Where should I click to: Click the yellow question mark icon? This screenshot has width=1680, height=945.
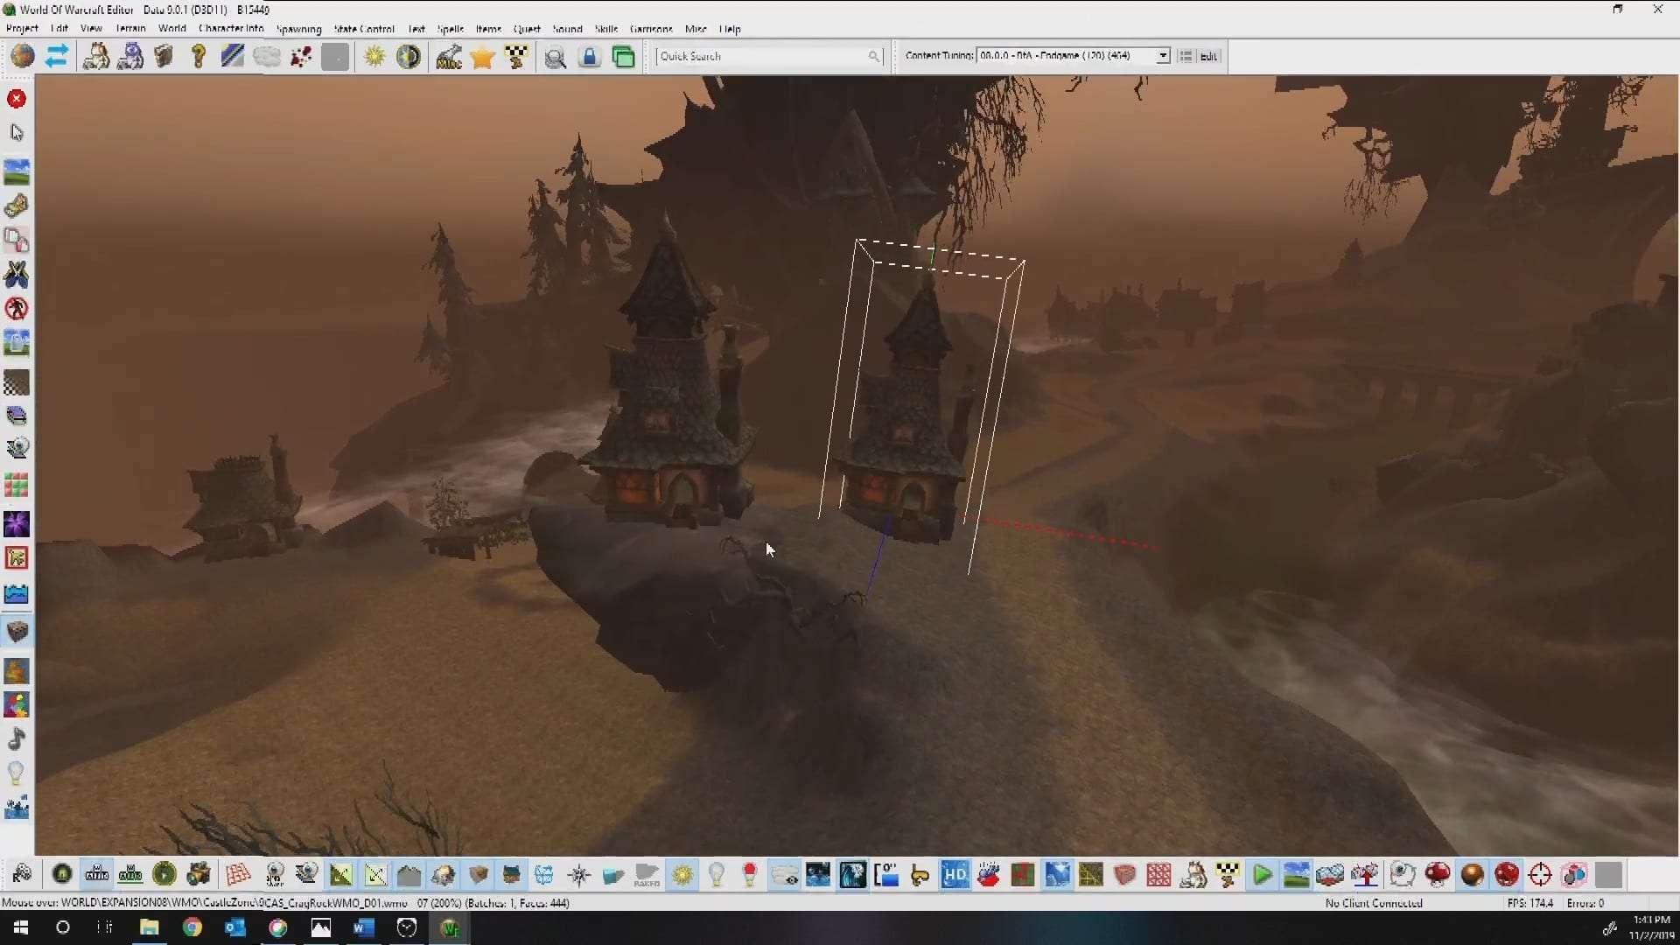(199, 57)
